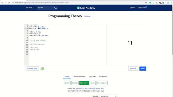Click code line 2 'var rectSize = 10;'
This screenshot has height=97, width=173.
(x=37, y=27)
